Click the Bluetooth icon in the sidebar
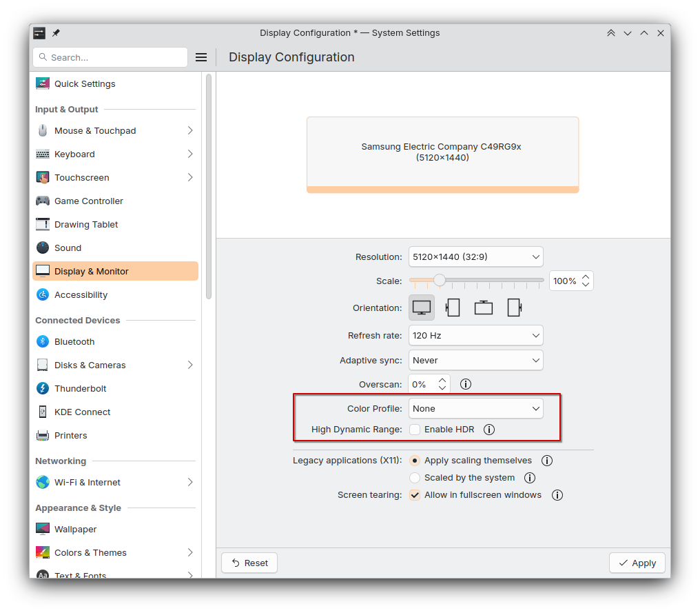Screen dimensions: 700x613 [x=42, y=341]
